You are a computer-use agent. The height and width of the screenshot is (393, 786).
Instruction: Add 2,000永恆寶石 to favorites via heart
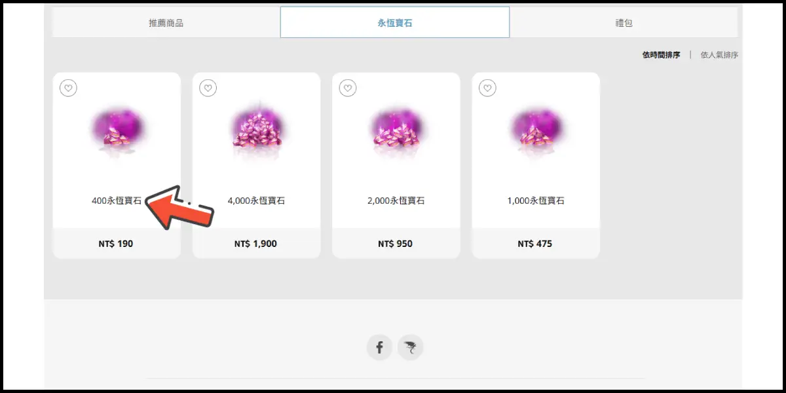pos(348,88)
